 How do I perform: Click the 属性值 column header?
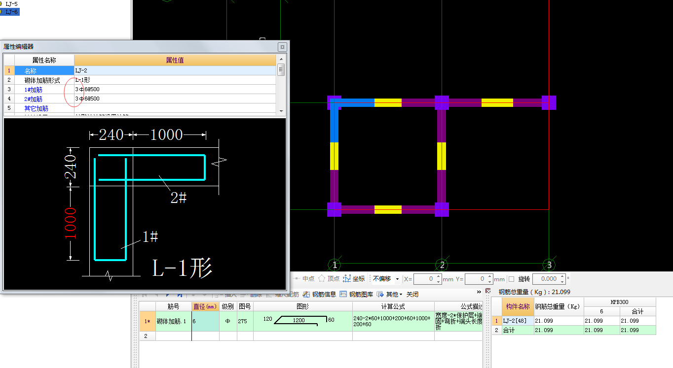tap(175, 60)
